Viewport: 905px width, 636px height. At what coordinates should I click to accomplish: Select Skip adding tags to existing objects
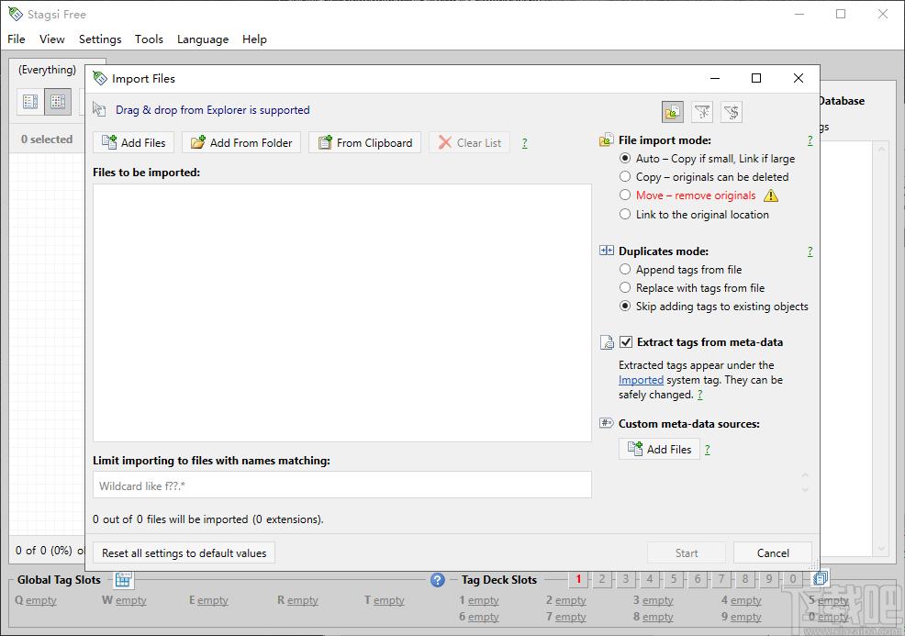(714, 306)
